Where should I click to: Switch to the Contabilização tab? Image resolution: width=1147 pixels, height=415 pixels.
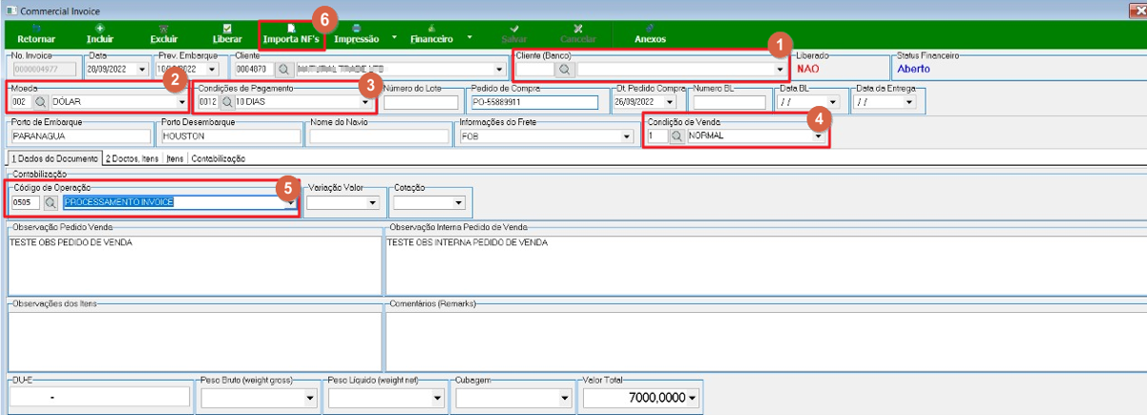tap(219, 158)
